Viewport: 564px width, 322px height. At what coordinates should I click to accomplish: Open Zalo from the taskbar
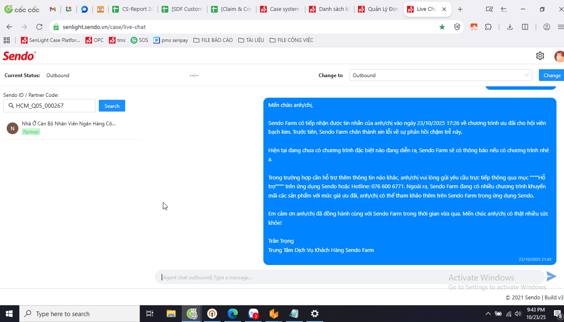(x=254, y=314)
